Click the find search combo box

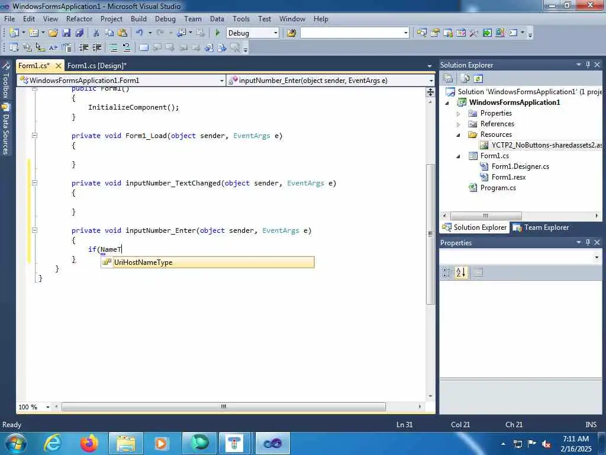(x=354, y=33)
